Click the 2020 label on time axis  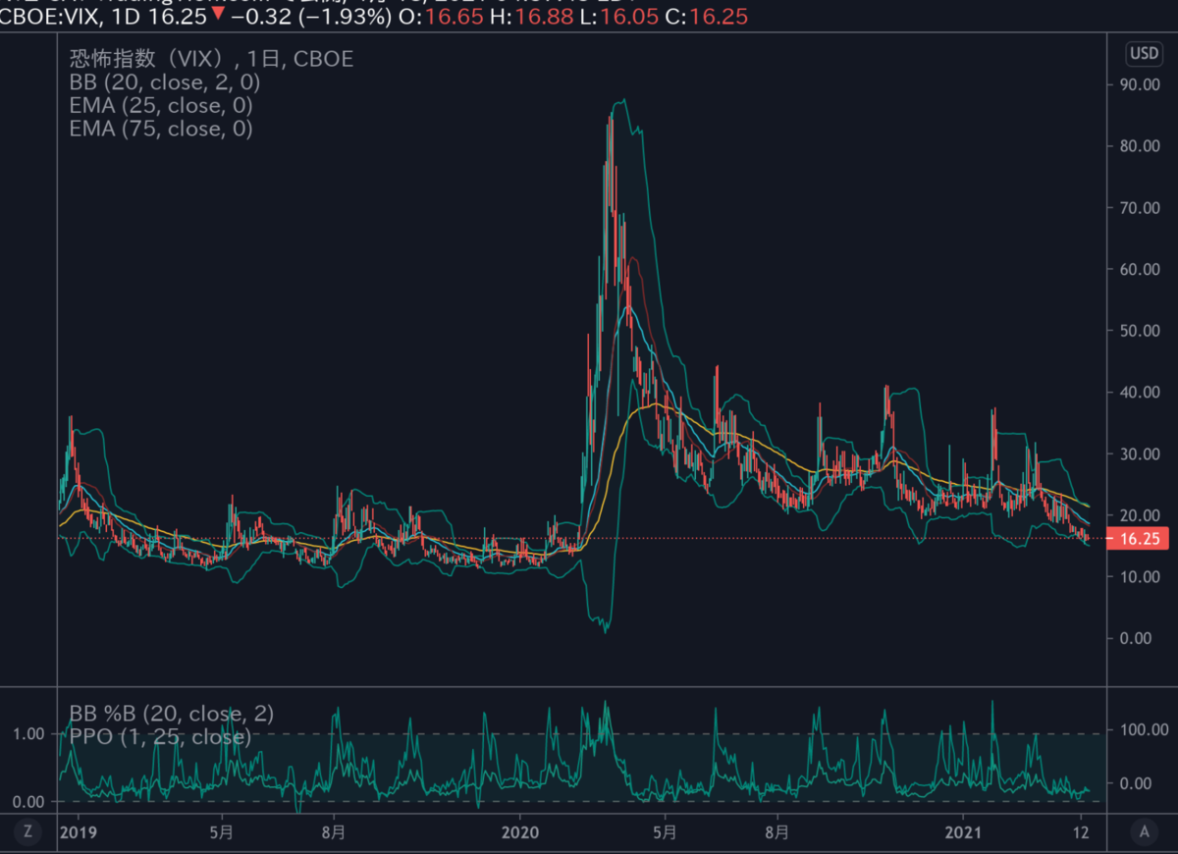click(x=520, y=831)
